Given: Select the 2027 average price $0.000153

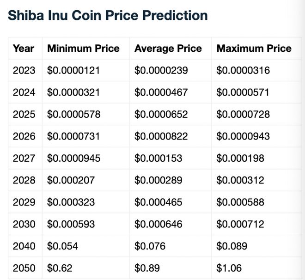Looking at the screenshot, I should (159, 158).
